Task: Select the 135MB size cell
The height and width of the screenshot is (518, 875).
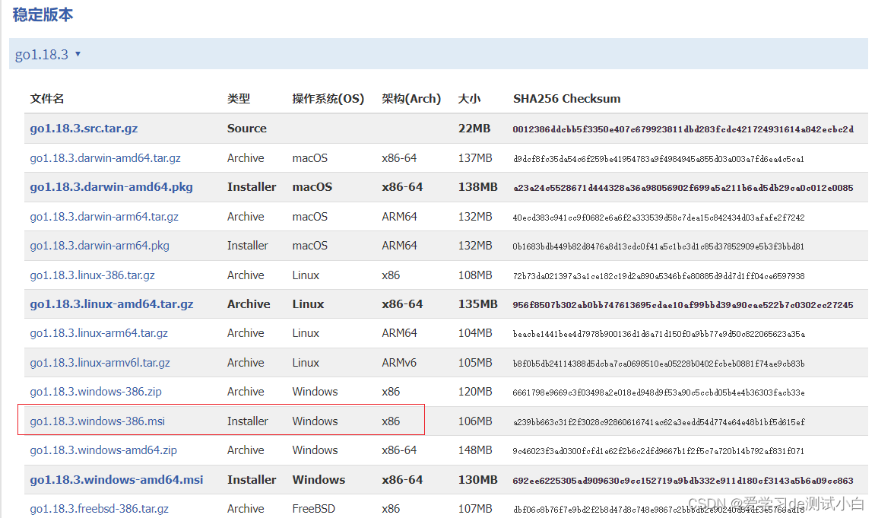Action: [477, 304]
